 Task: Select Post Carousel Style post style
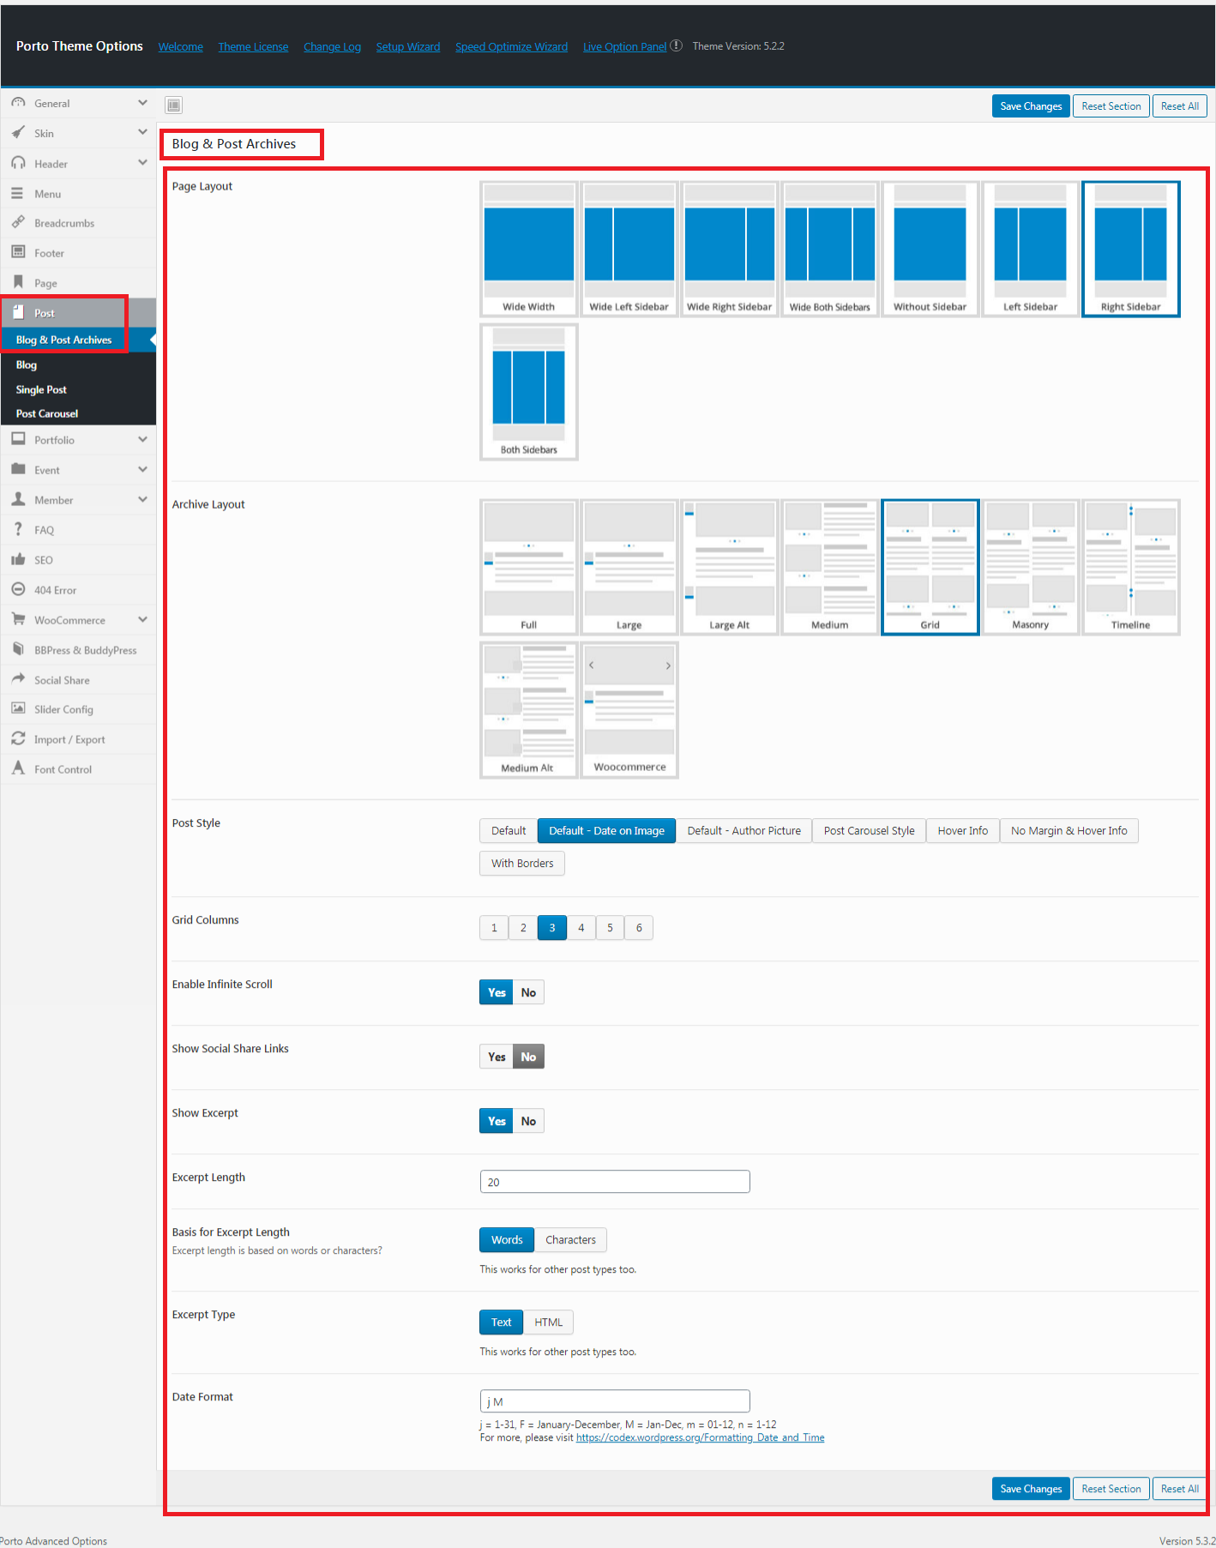tap(869, 831)
